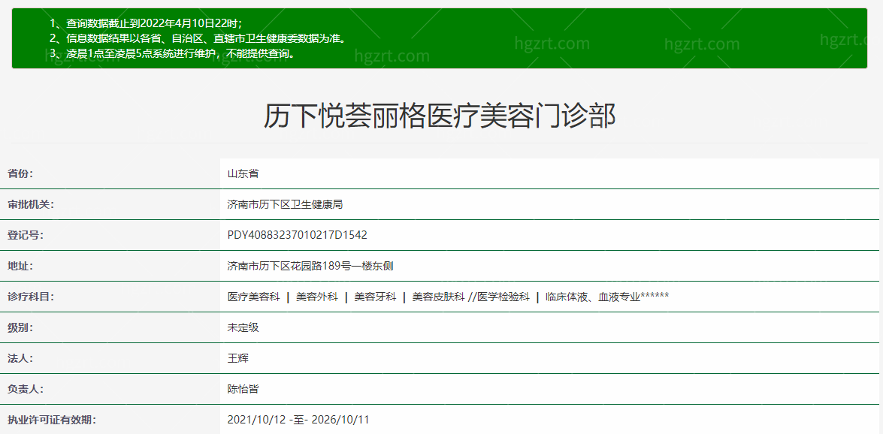Viewport: 883px width, 434px height.
Task: Select the 诊疗科目 label
Action: [30, 297]
